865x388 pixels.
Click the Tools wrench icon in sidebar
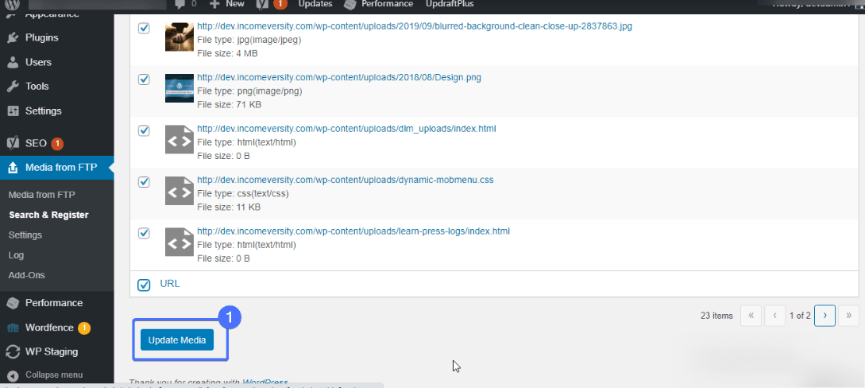coord(14,86)
